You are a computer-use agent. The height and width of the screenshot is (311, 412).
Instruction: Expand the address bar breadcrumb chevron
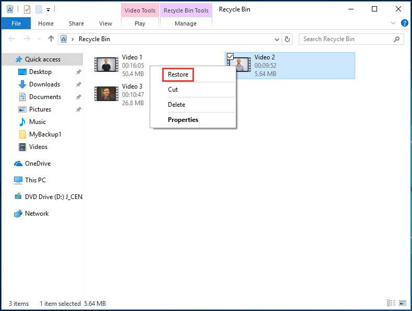72,40
